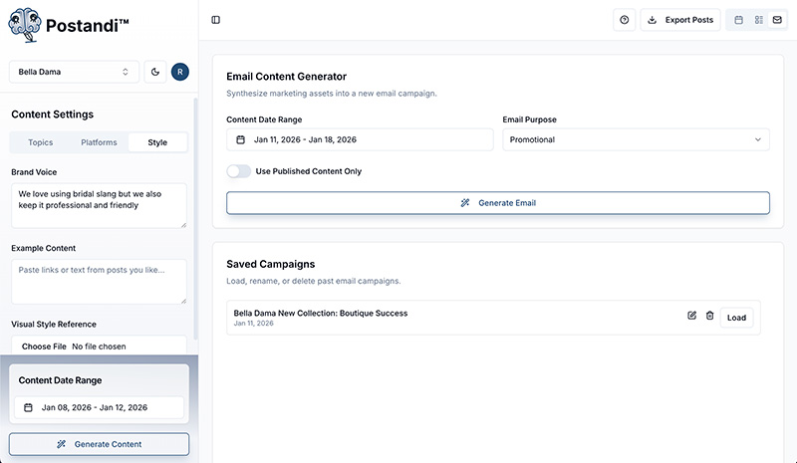Viewport: 797px width, 463px height.
Task: Collapse the sidebar with the panel icon
Action: (216, 20)
